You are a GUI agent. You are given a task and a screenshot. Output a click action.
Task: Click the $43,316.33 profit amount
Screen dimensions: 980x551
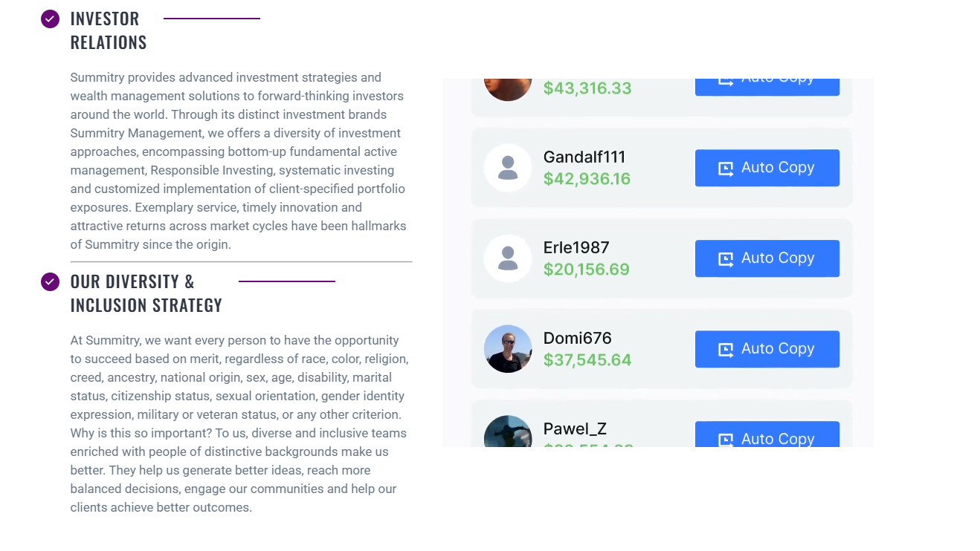point(587,88)
